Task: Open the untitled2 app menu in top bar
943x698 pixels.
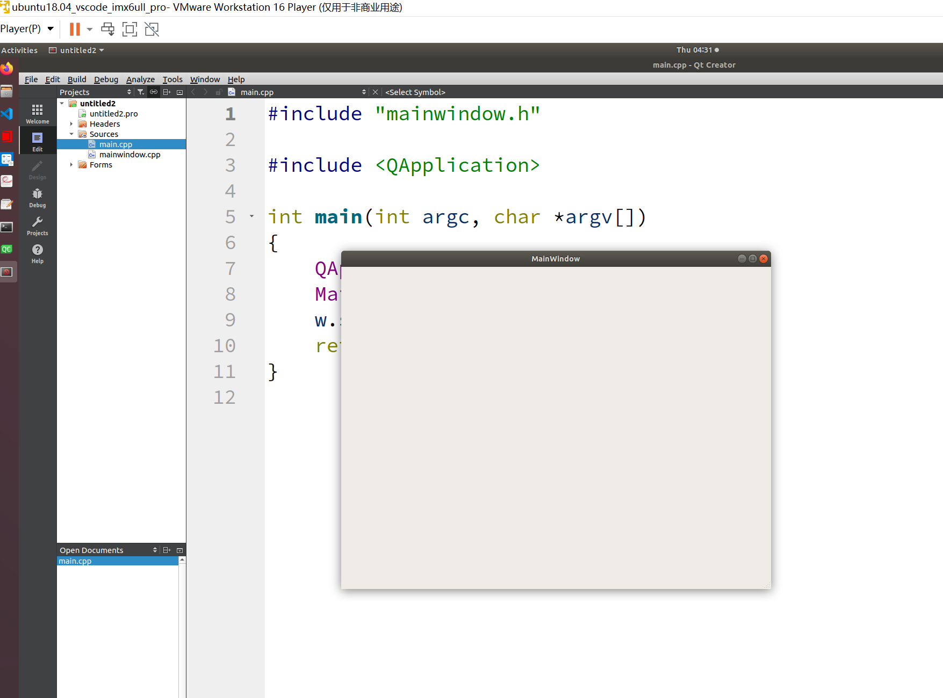Action: pos(77,50)
